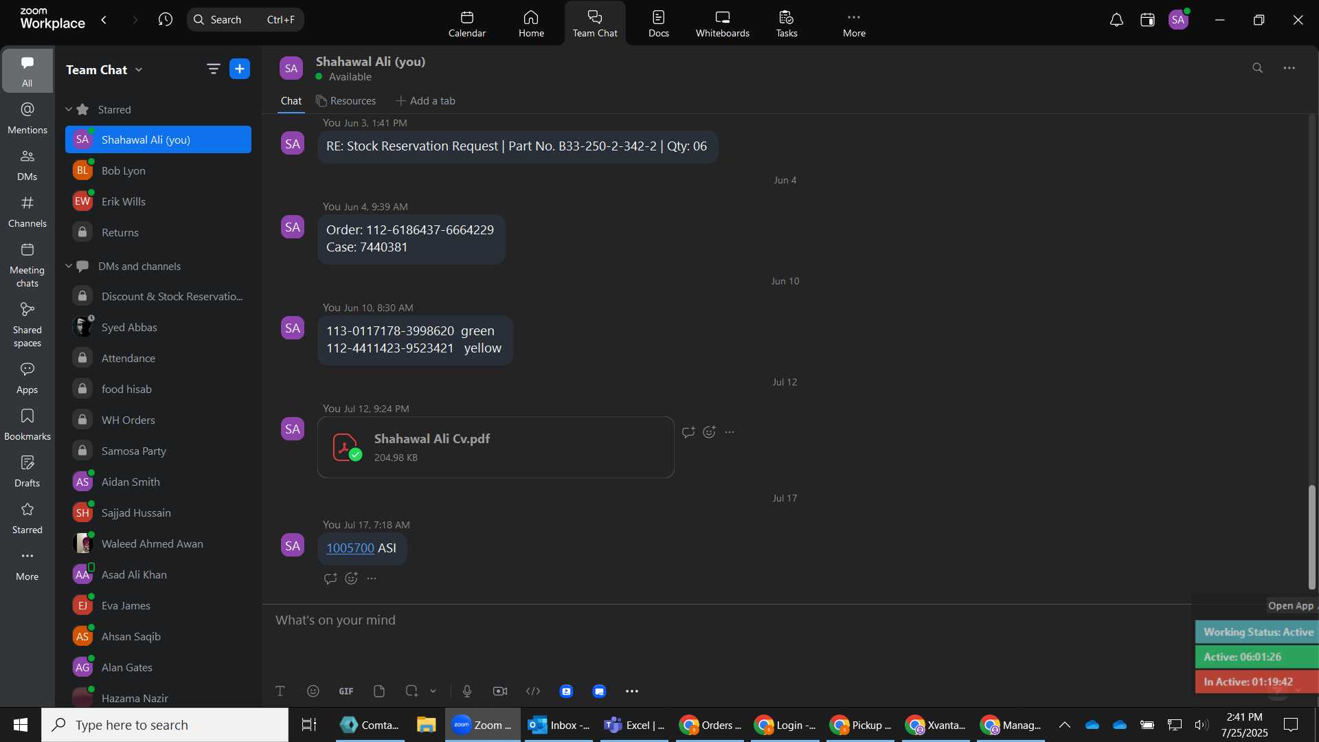Click the Search box in title bar
1319x742 pixels.
click(245, 19)
